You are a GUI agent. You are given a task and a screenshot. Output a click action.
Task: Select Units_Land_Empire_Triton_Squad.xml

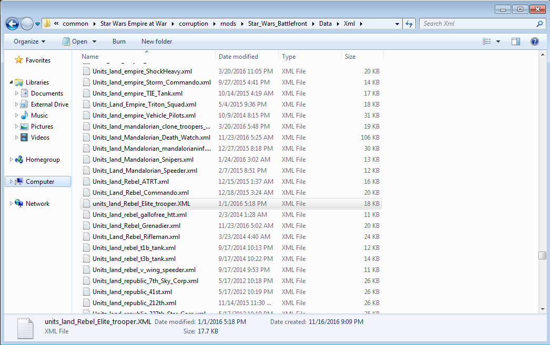coord(144,104)
